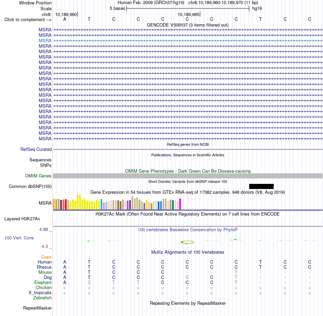Select the Gaps row label
Viewport: 323px width, 316px height.
point(46,257)
